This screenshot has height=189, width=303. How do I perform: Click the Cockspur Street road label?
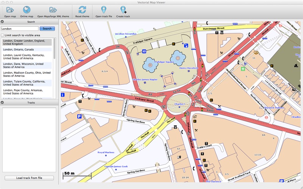(x=144, y=99)
